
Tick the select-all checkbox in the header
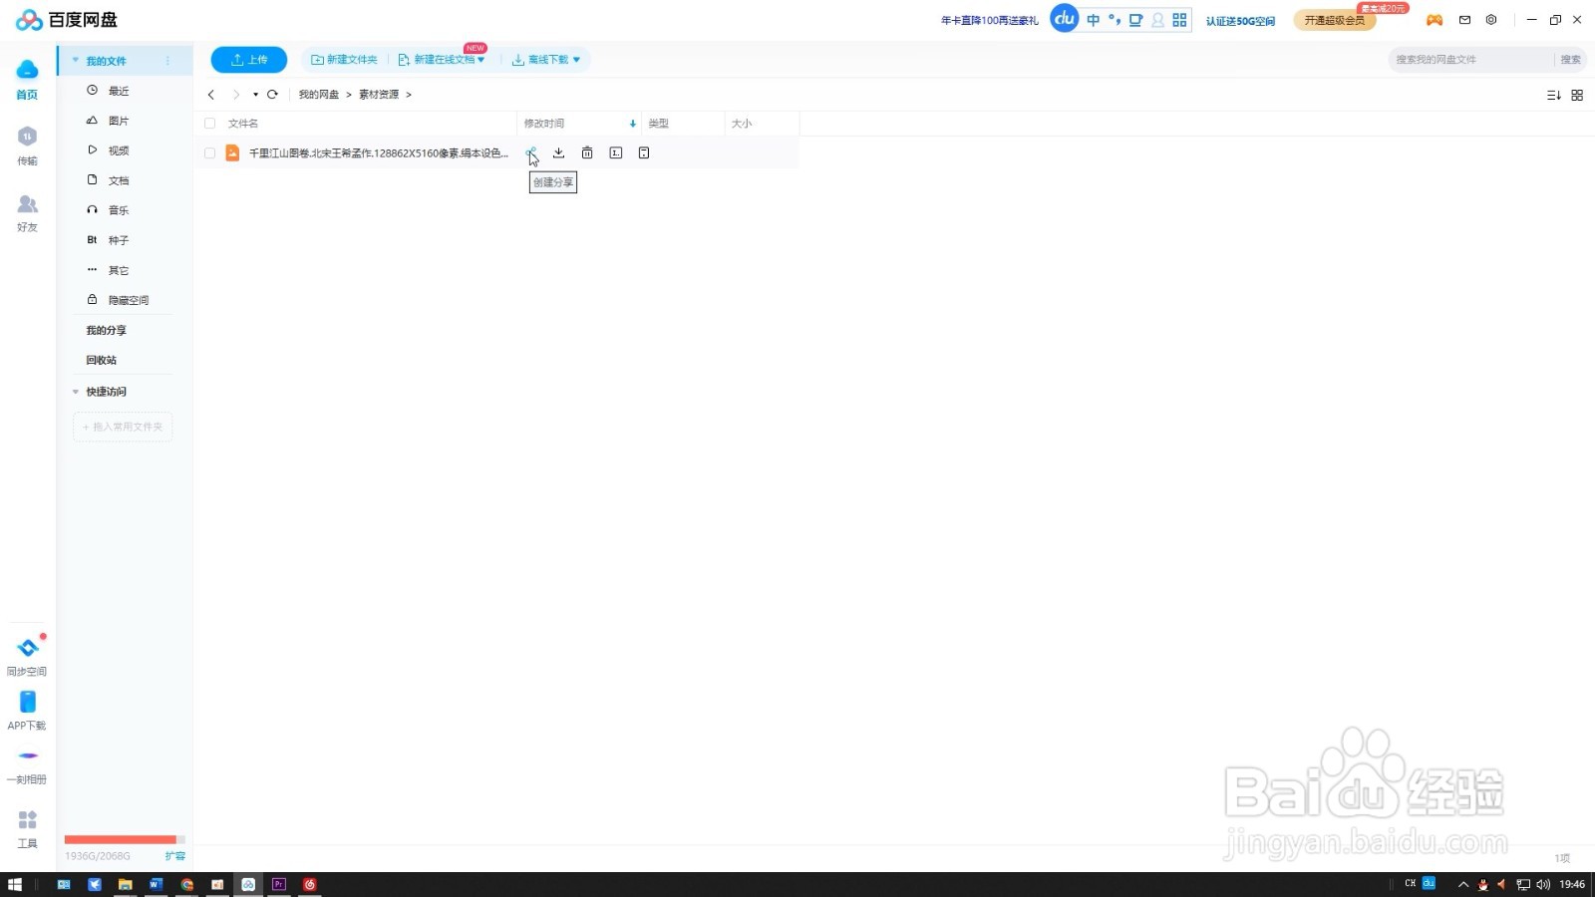pos(209,124)
